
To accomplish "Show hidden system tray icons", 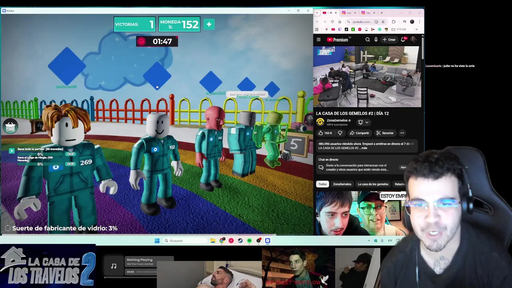I will [x=368, y=240].
